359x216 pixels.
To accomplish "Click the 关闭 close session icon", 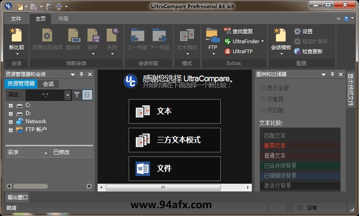I will [x=112, y=35].
